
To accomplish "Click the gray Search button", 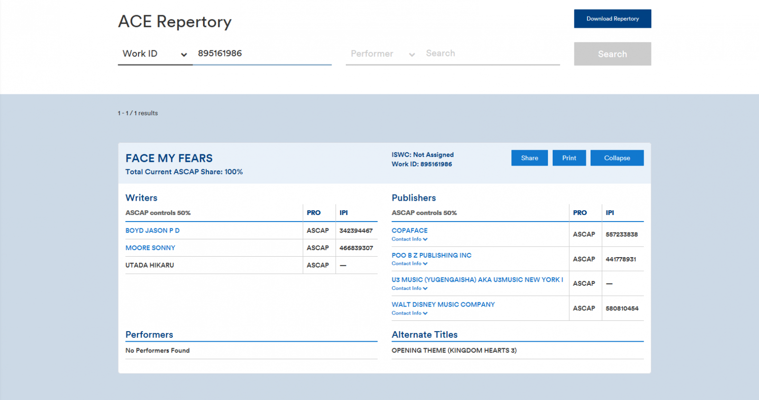I will pyautogui.click(x=612, y=54).
